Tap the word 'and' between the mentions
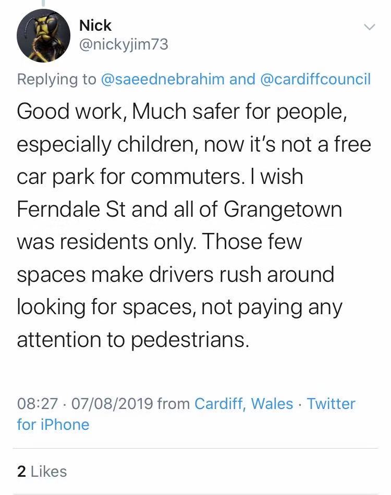Screen dimensions: 391x495 coord(242,79)
